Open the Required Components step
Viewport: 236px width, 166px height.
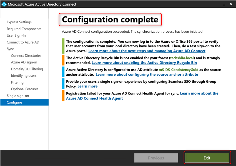coord(24,29)
